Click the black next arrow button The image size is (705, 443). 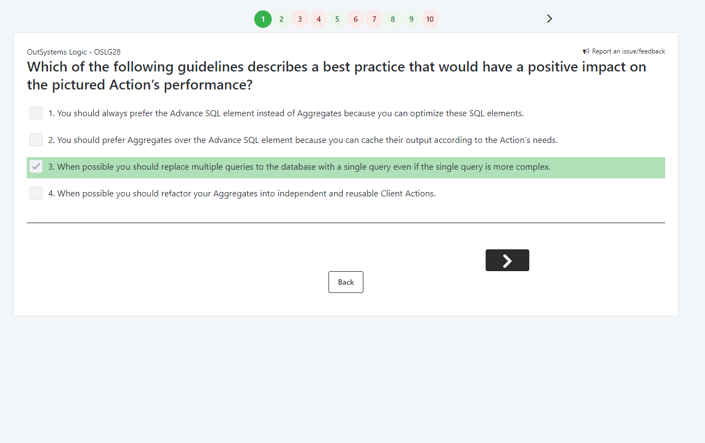(507, 260)
